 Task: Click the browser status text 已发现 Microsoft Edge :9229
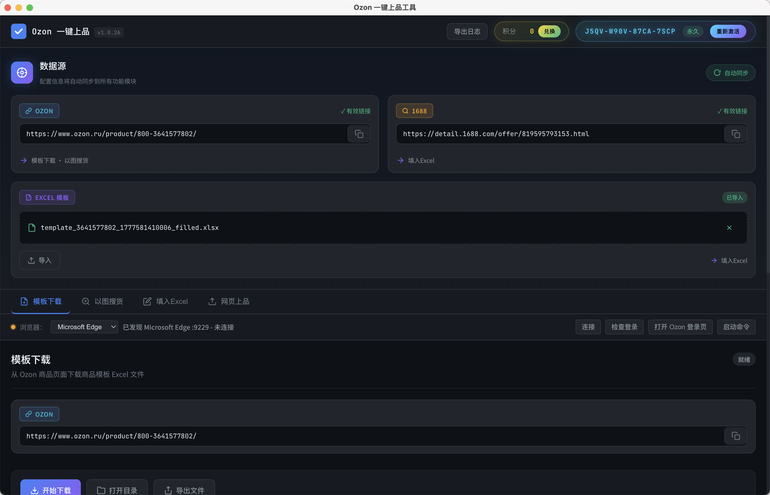click(x=178, y=327)
